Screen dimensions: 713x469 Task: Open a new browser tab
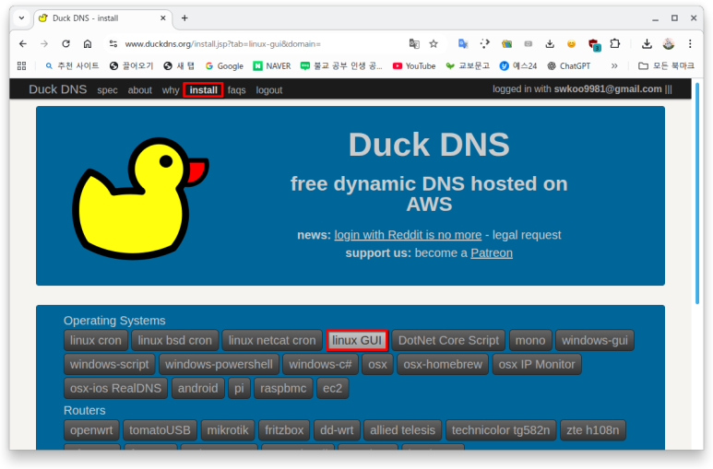(x=184, y=18)
